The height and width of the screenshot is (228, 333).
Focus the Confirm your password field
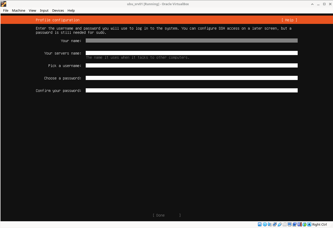[x=191, y=90]
